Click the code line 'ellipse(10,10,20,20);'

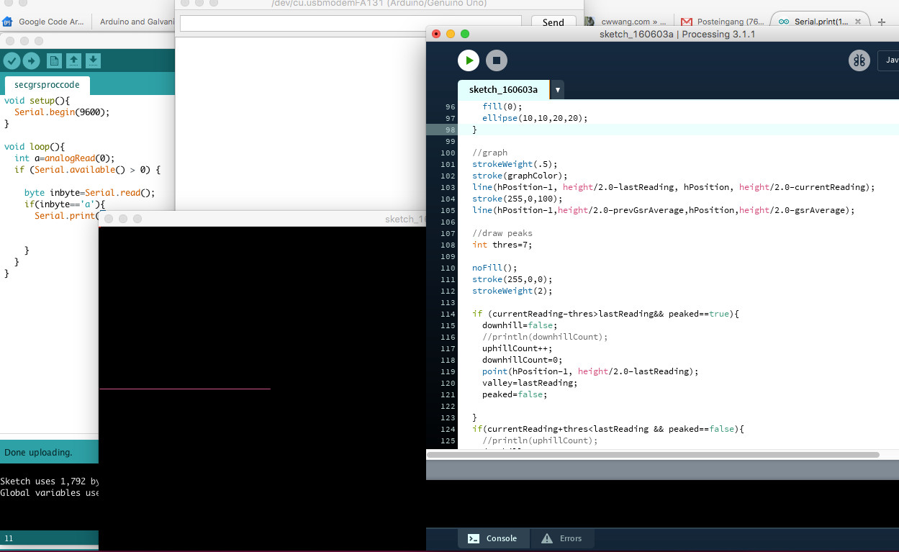pyautogui.click(x=535, y=118)
